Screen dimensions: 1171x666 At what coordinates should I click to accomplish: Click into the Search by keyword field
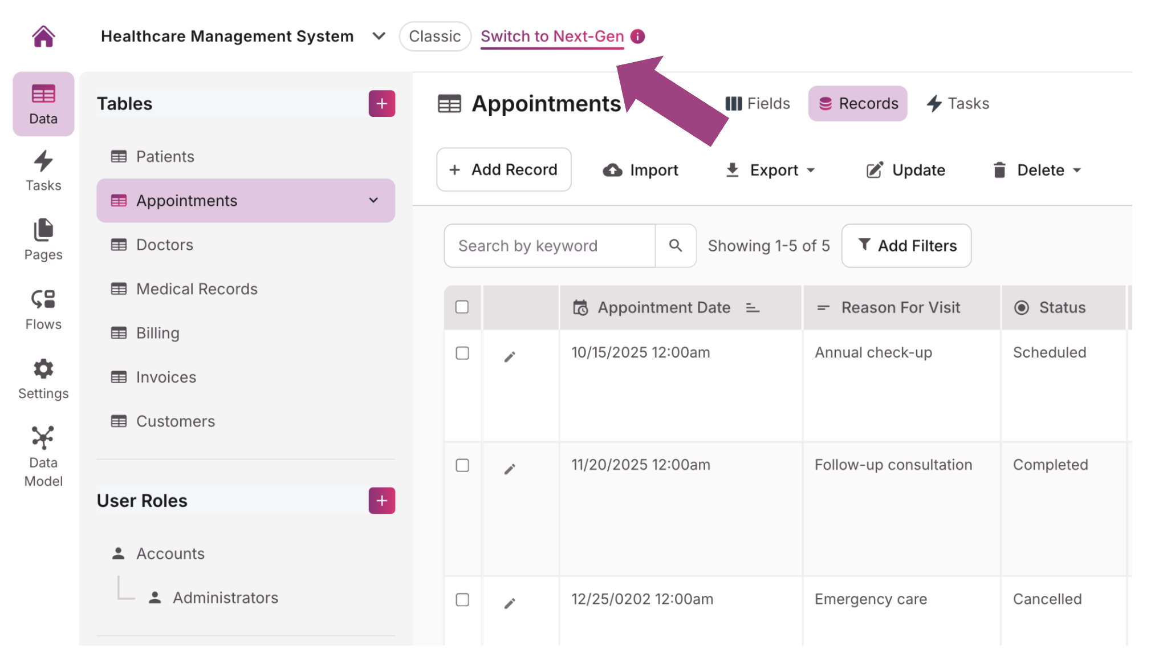click(550, 246)
